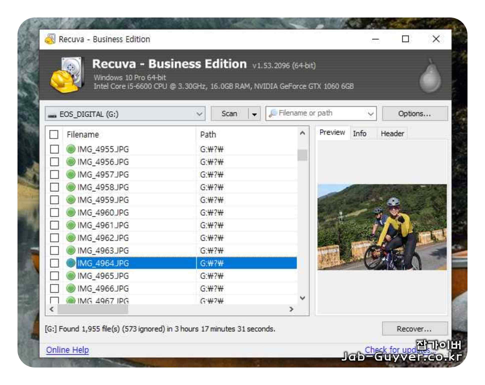Click the horizontal scrollbar thumb of the file list
Image resolution: width=485 pixels, height=385 pixels.
pos(93,309)
